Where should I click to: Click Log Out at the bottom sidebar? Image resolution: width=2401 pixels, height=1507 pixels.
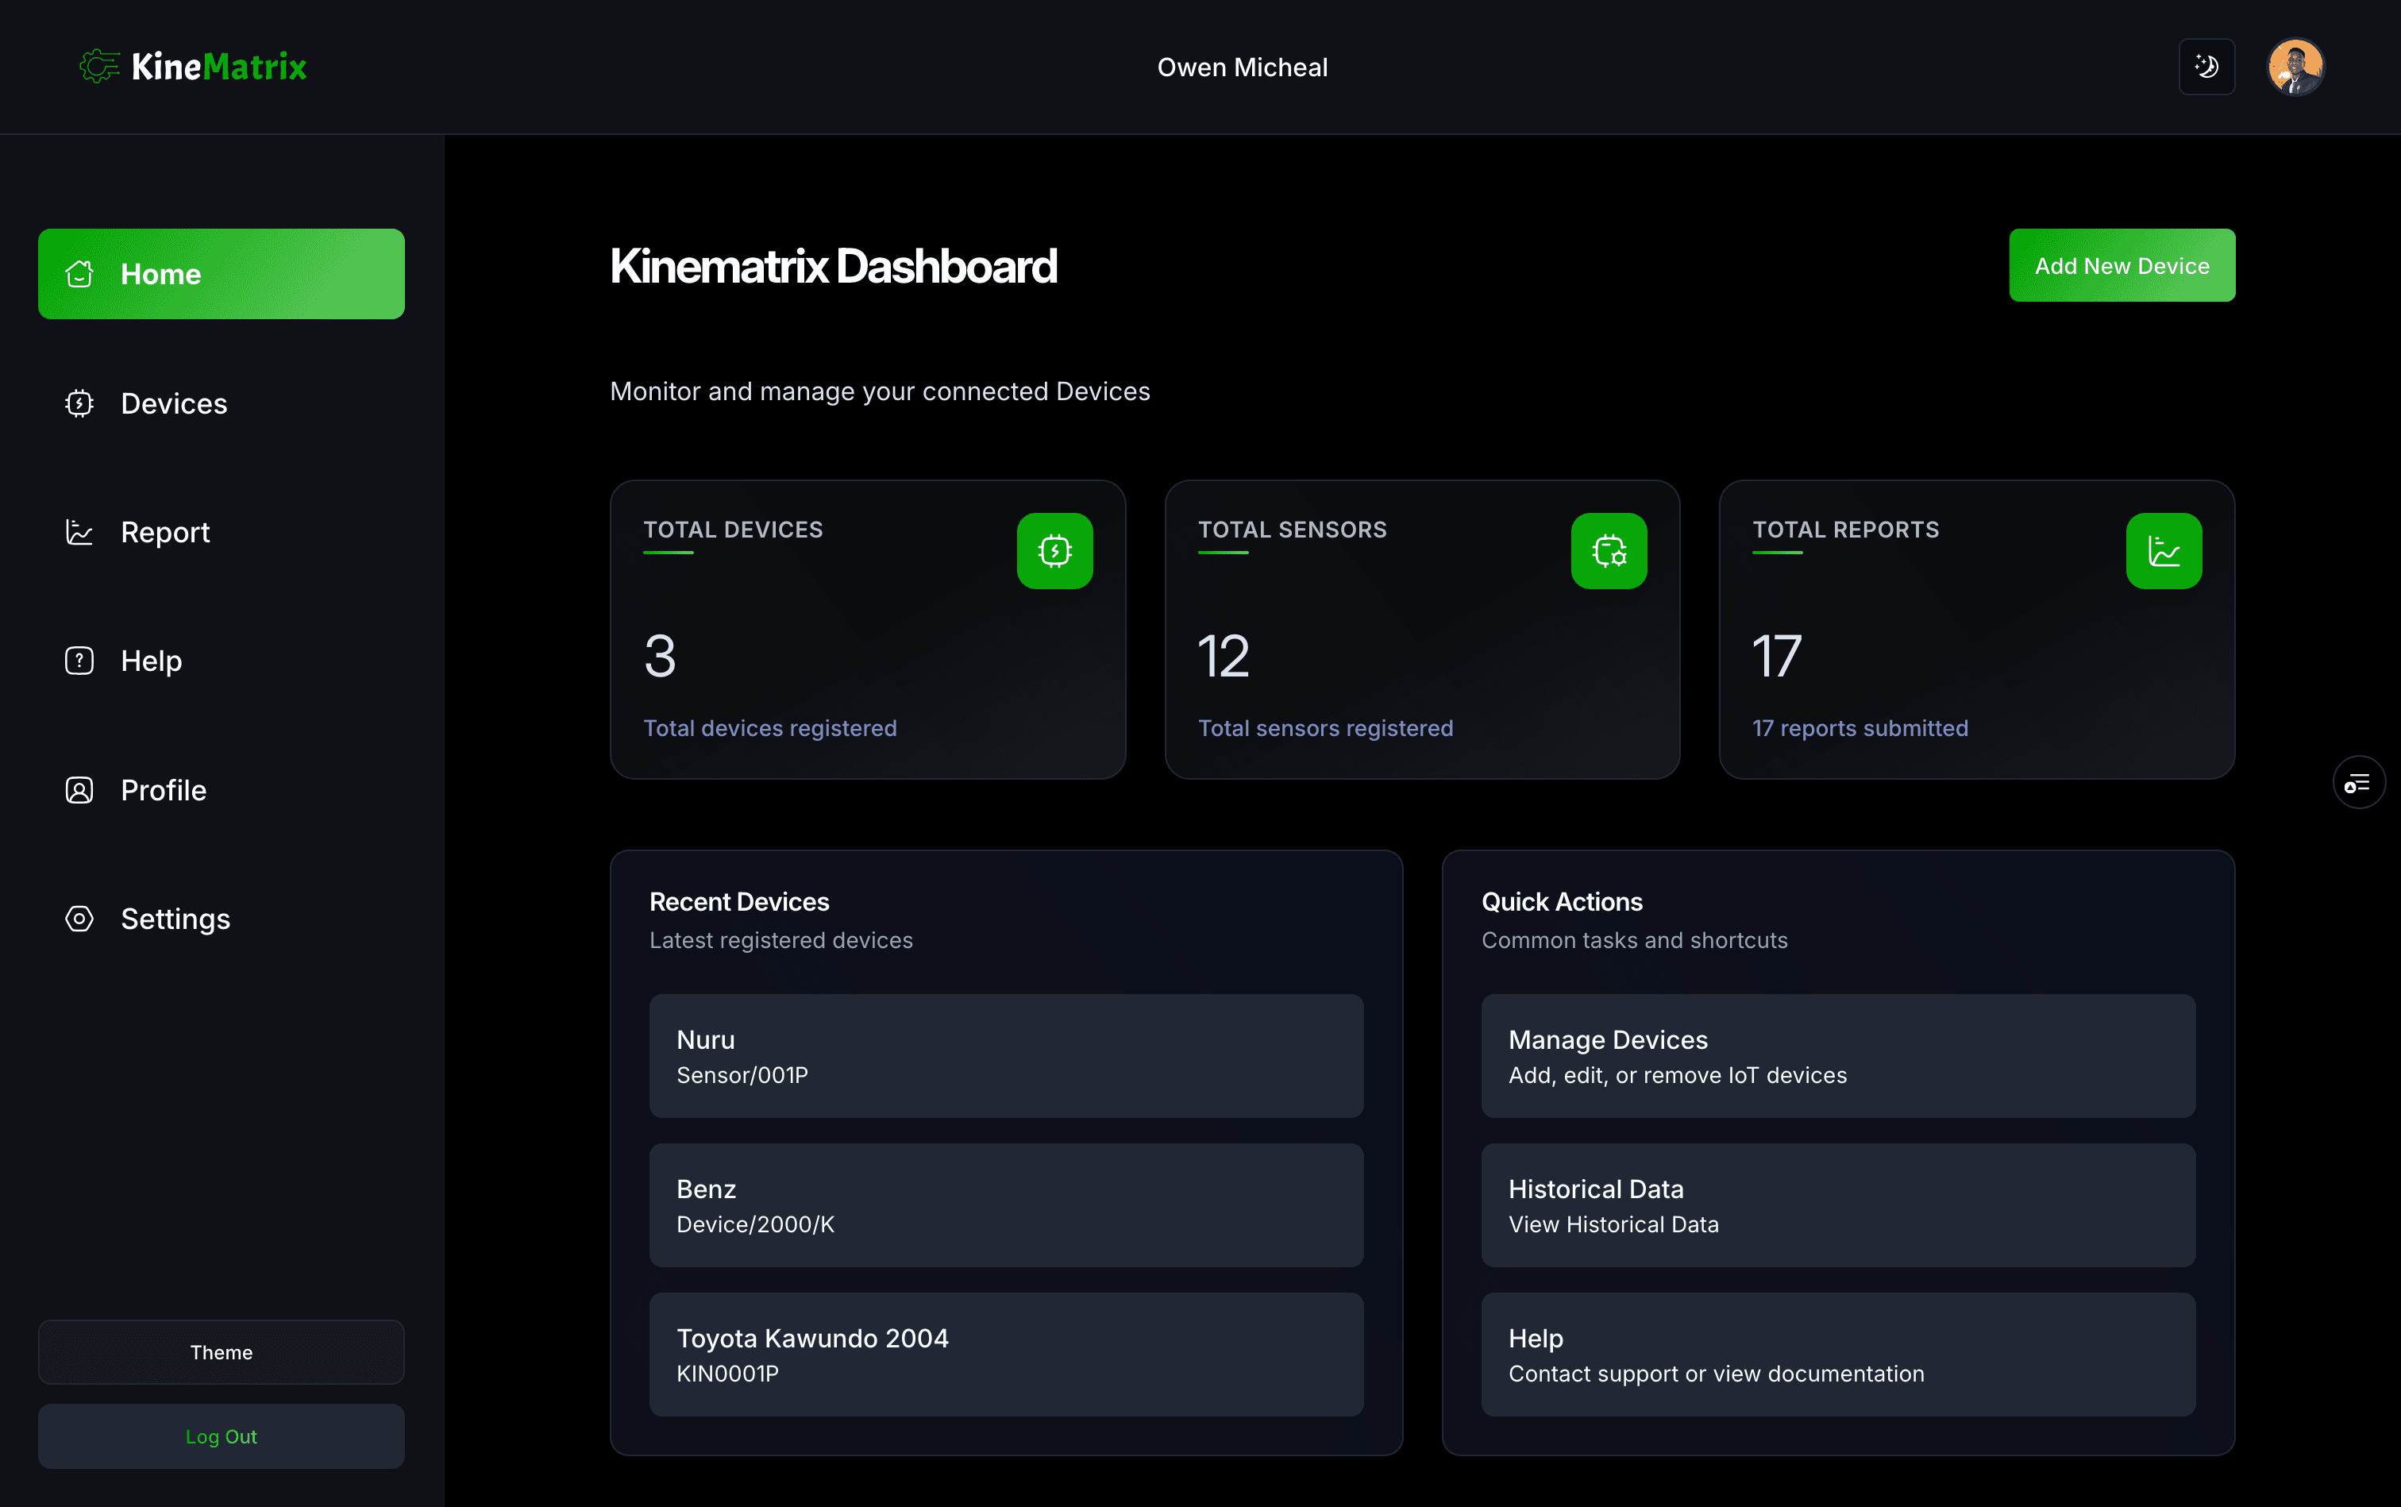coord(222,1436)
